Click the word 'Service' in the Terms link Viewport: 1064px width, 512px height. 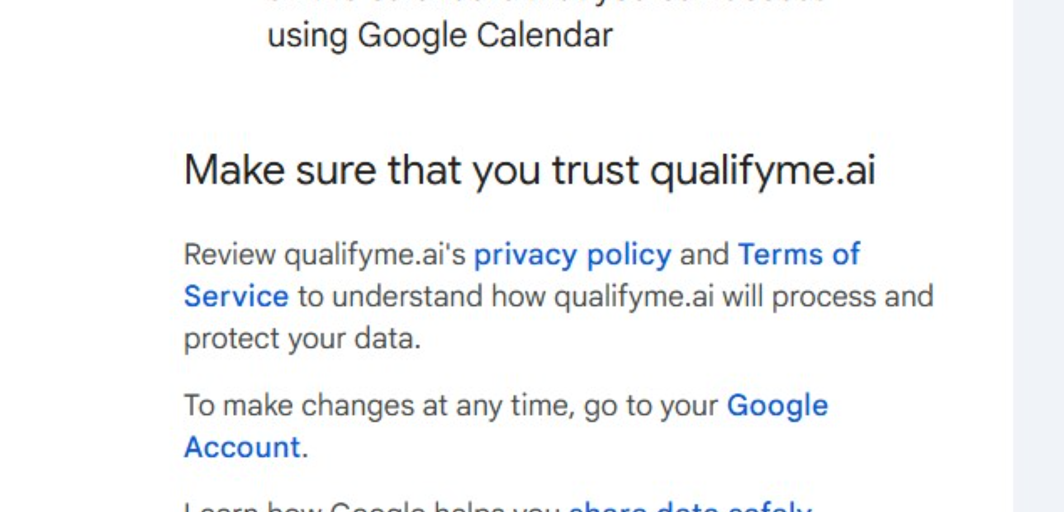tap(236, 296)
